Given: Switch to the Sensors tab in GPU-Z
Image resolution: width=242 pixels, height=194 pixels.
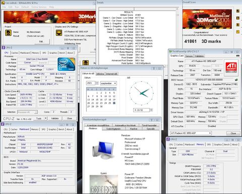Looking at the screenshot, I should 189,56.
